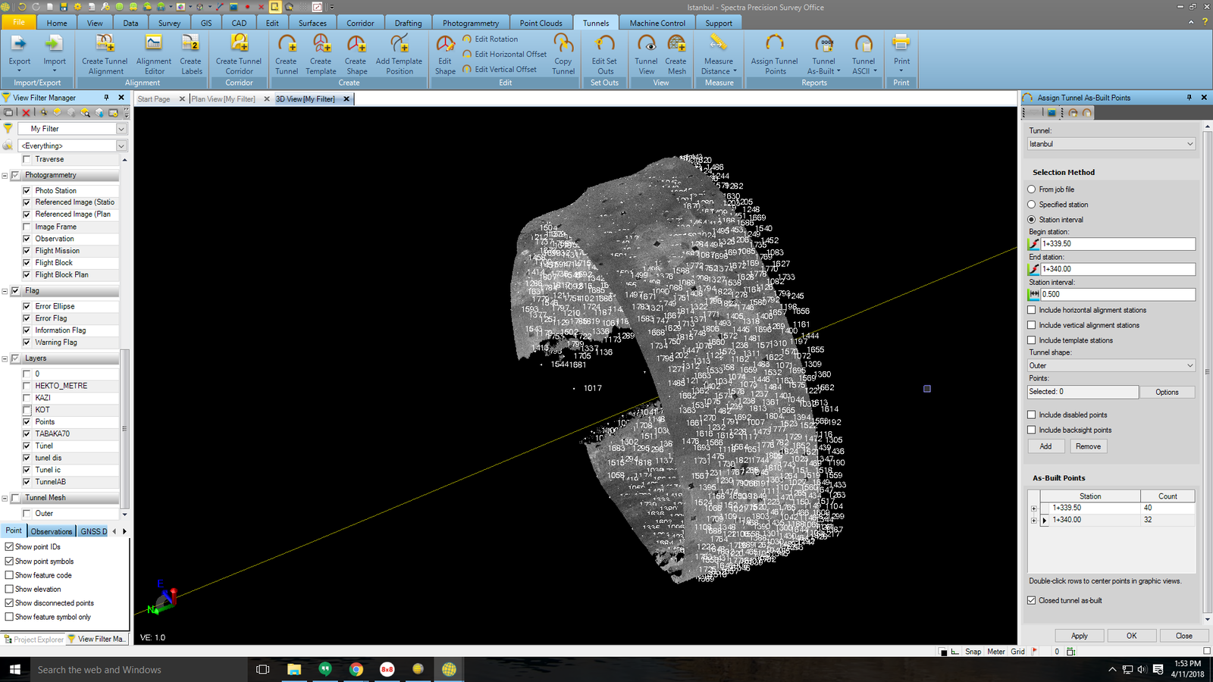Screen dimensions: 1213x682
Task: Open the Plan View [My Filter] tab
Action: pyautogui.click(x=223, y=98)
